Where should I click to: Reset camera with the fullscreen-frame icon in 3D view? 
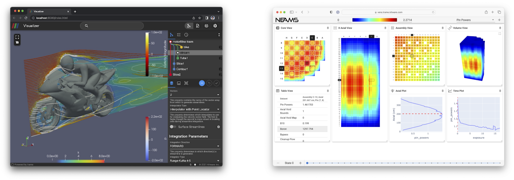tap(17, 37)
